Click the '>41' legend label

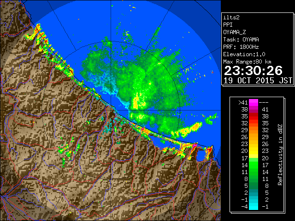click(x=243, y=102)
